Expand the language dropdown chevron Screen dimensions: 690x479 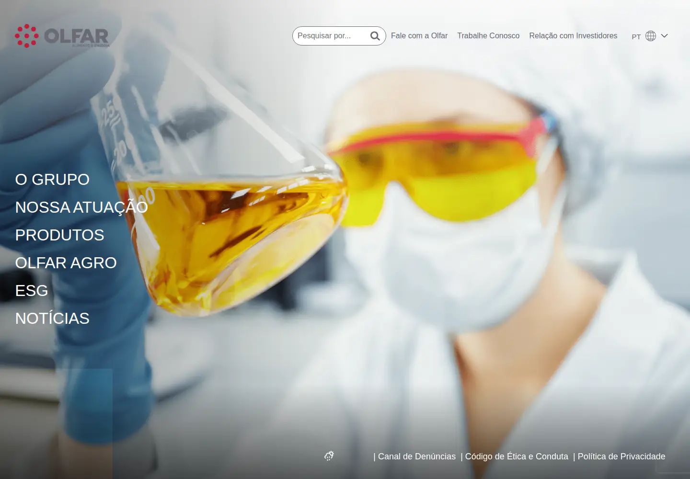[665, 36]
